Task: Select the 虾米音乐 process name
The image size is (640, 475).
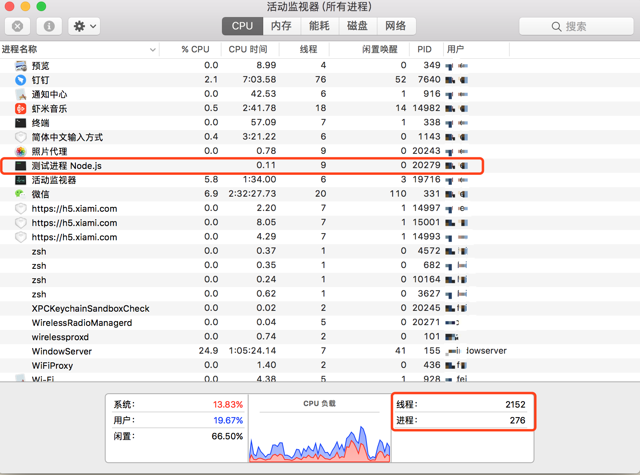Action: click(50, 109)
